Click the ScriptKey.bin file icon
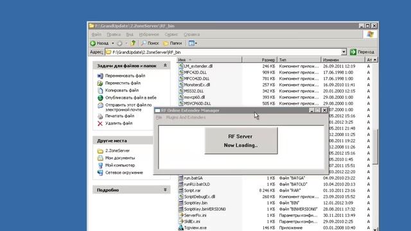The image size is (411, 231). pos(180,203)
